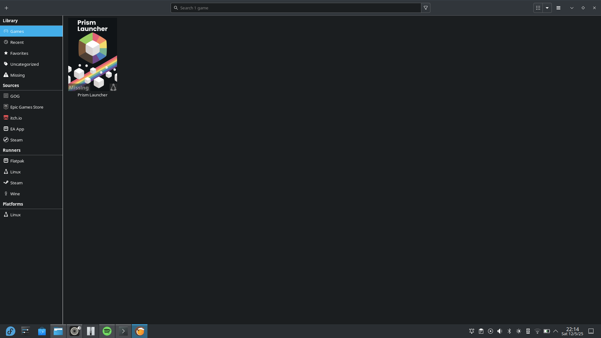Open system settings taskbar icon
This screenshot has height=338, width=601.
pyautogui.click(x=26, y=331)
